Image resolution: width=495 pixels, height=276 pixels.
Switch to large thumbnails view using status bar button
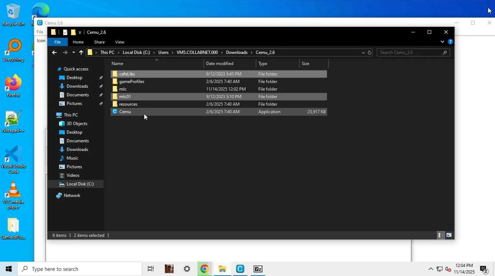[449, 235]
